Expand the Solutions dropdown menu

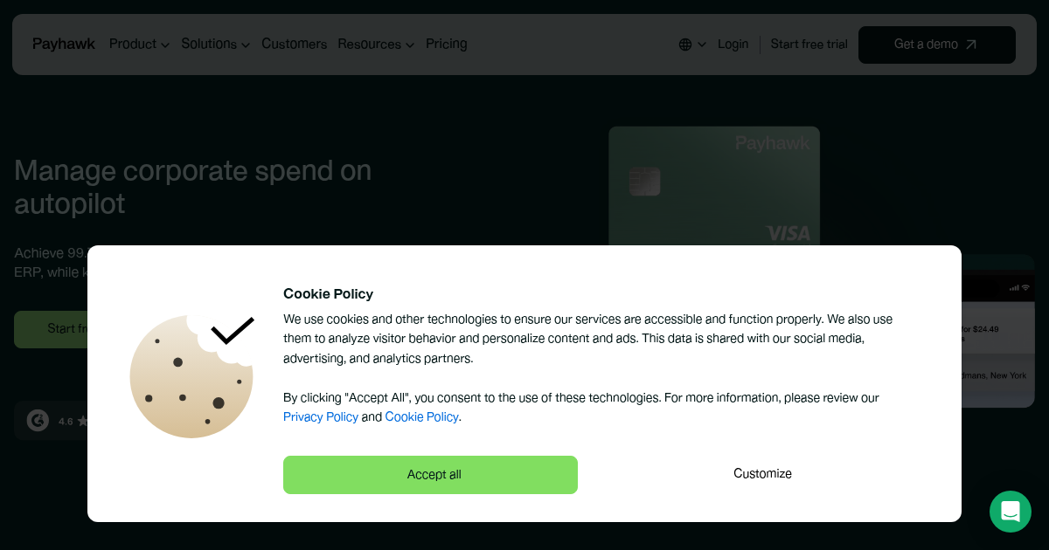[x=209, y=44]
